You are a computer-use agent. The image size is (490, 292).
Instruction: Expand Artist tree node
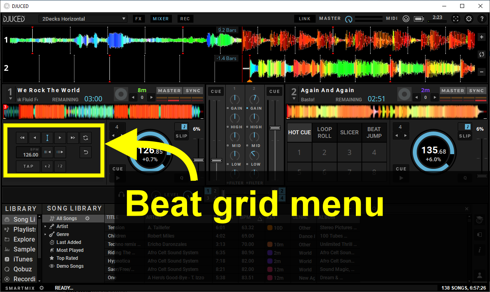[45, 226]
